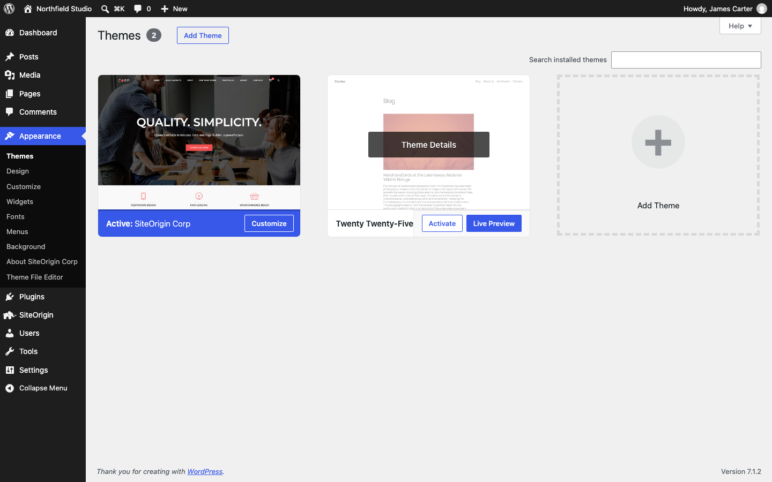Click the Howdy, James Carter text
The width and height of the screenshot is (772, 482).
(x=718, y=9)
